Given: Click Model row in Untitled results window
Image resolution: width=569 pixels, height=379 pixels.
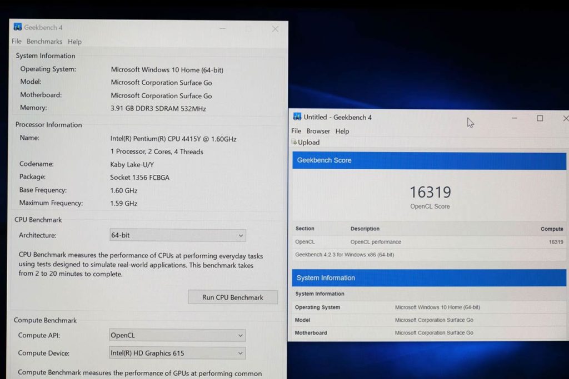Looking at the screenshot, I should click(430, 320).
